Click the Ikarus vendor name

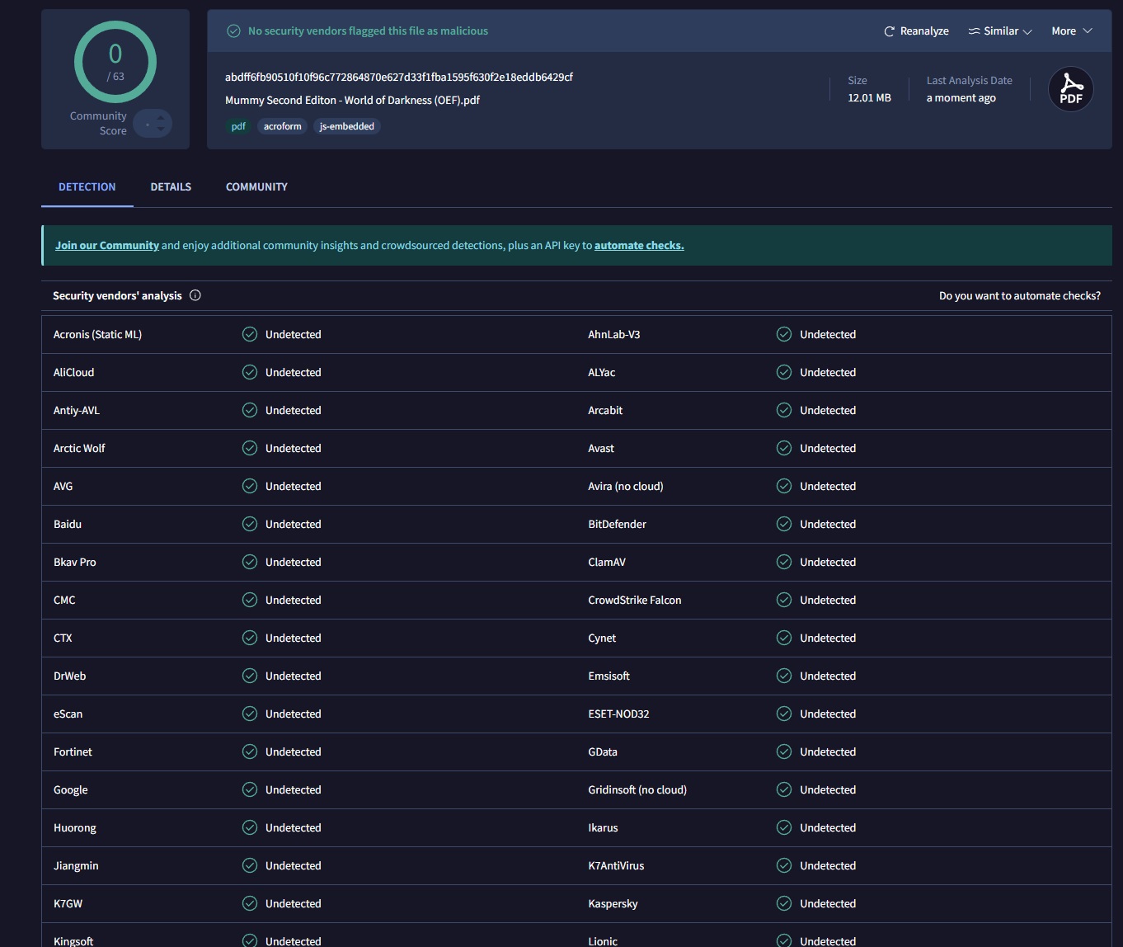(603, 827)
